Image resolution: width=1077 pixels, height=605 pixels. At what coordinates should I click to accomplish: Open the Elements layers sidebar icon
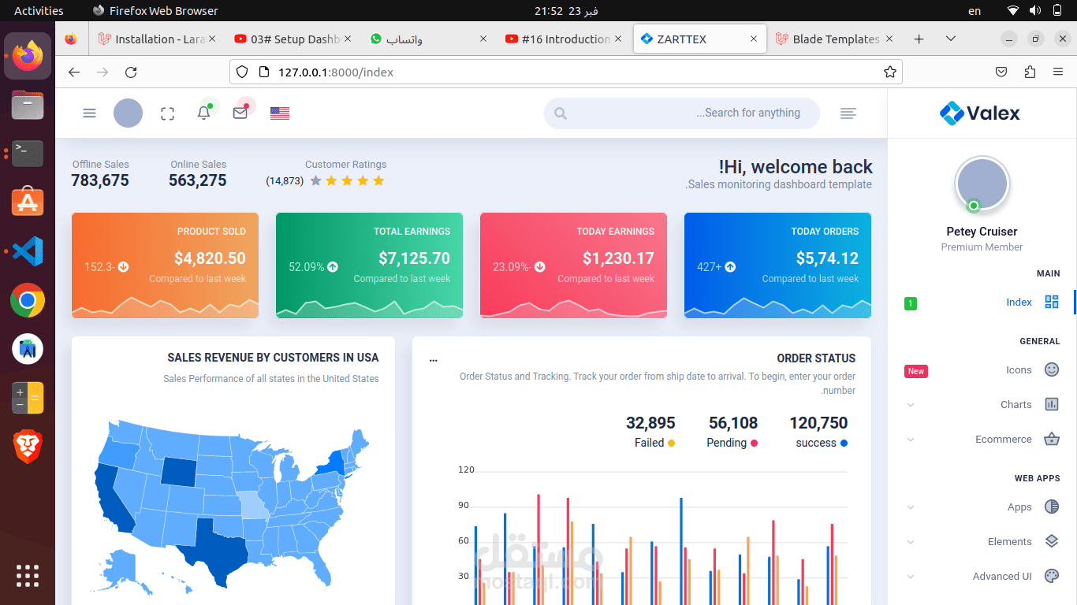point(1052,541)
